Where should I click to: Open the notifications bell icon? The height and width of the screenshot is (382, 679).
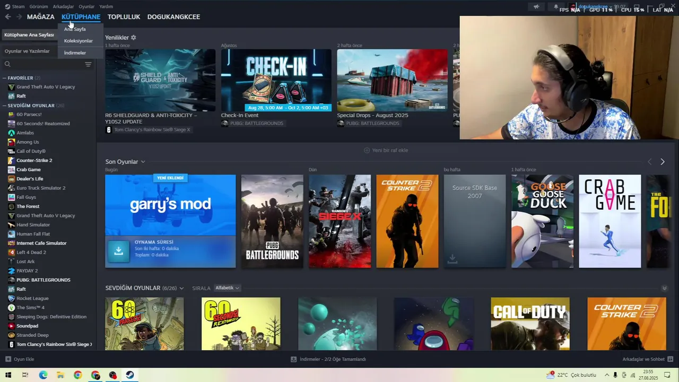pos(556,7)
